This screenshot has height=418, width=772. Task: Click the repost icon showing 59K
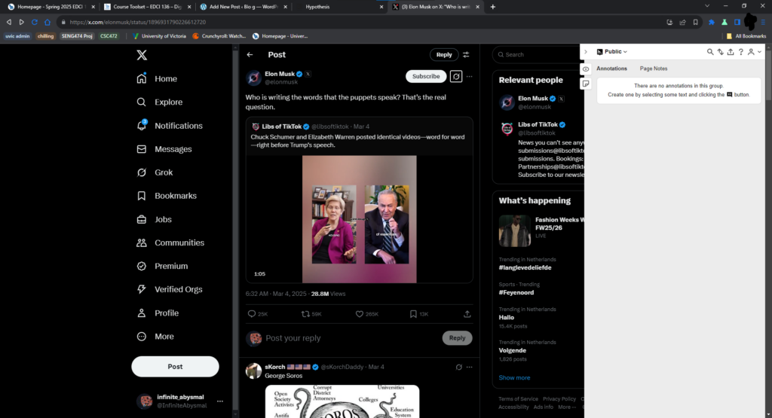click(x=305, y=314)
